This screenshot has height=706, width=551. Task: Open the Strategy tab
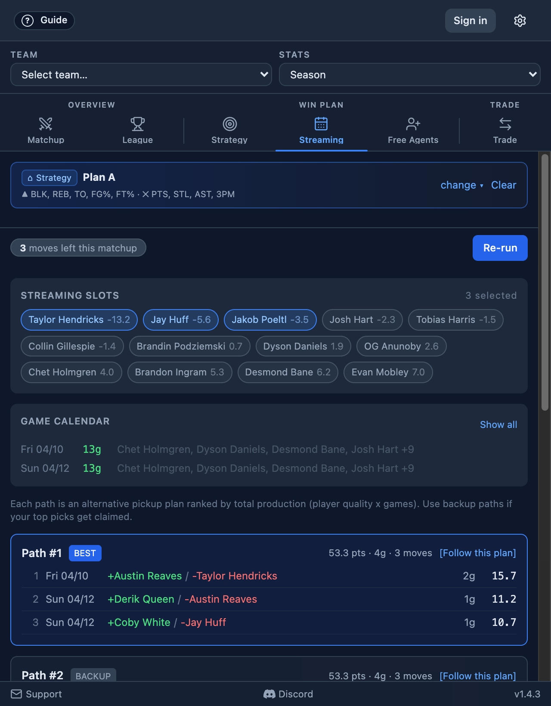229,131
